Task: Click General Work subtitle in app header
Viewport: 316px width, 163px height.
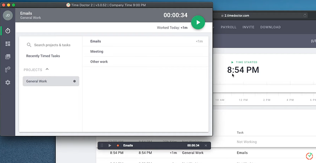Action: click(30, 18)
